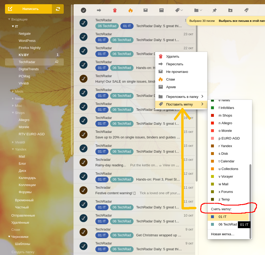Apply the z Temp label
The height and width of the screenshot is (255, 265).
pos(228,199)
